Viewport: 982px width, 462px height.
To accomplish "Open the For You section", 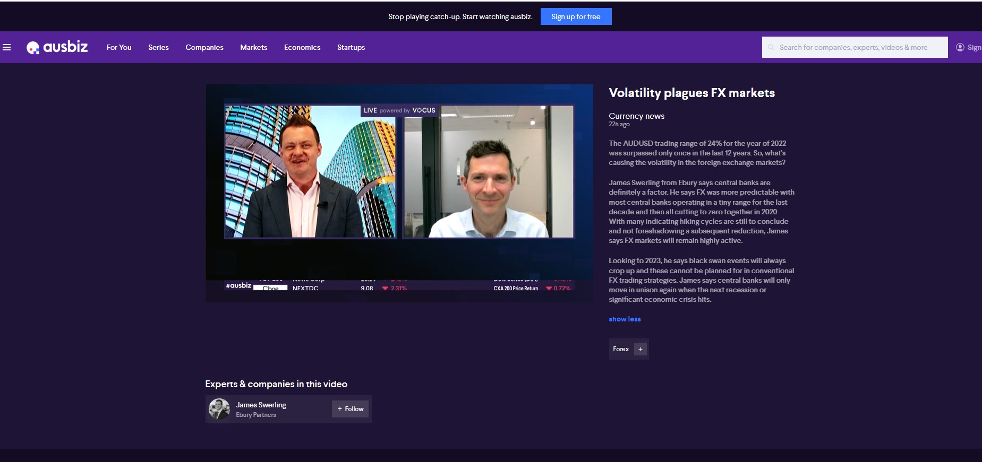I will [119, 47].
